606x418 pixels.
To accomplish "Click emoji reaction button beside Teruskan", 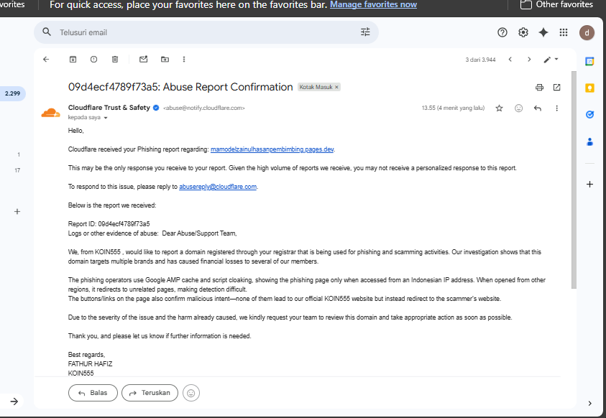I will tap(191, 393).
